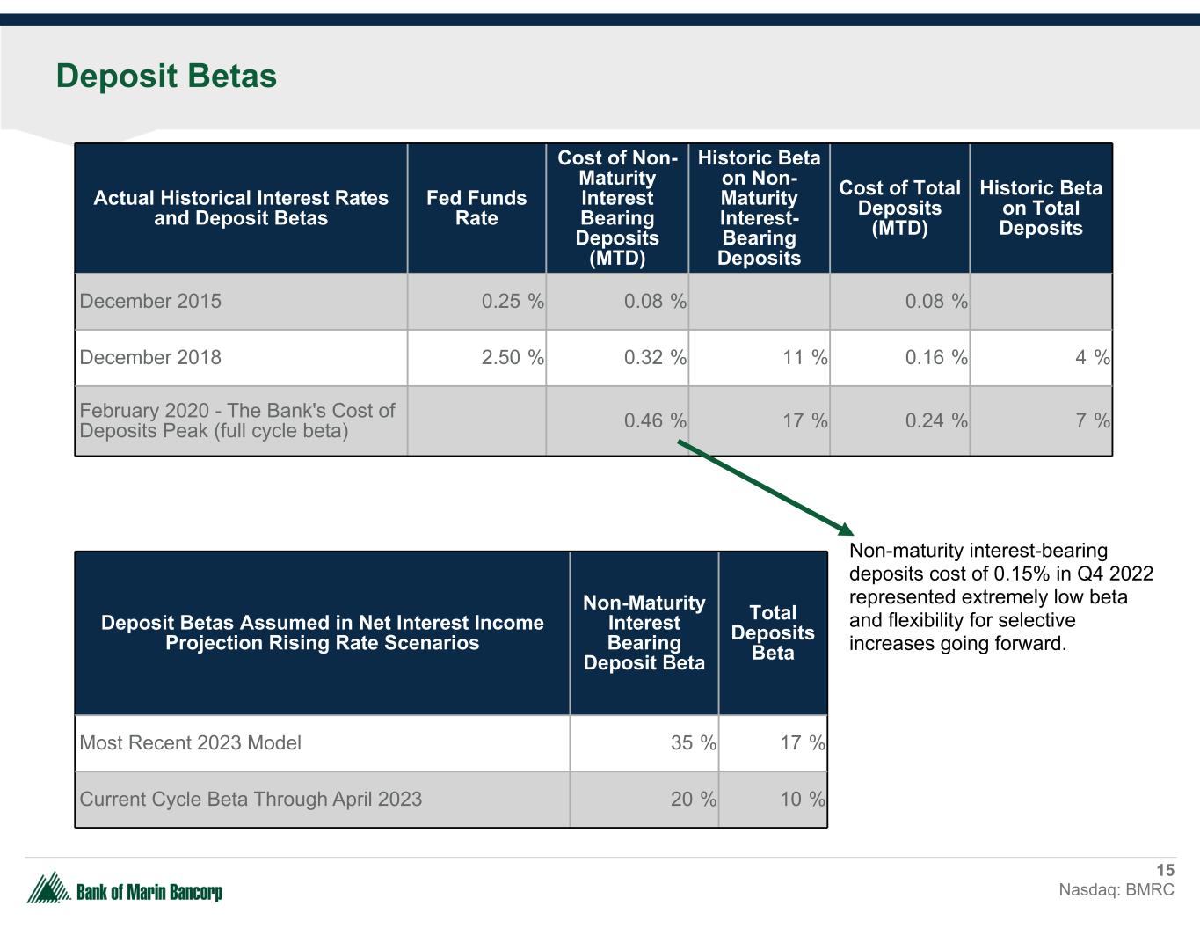Click the Bank of Marin Bancorp logo
Image resolution: width=1200 pixels, height=928 pixels.
click(x=124, y=889)
